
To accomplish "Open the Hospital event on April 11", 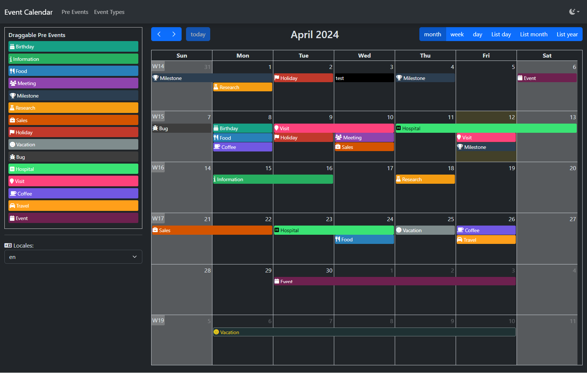I will pos(486,128).
